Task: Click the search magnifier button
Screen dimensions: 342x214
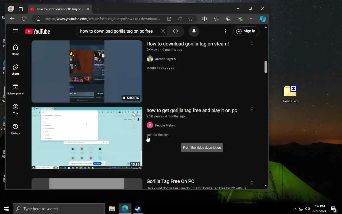Action: 176,31
